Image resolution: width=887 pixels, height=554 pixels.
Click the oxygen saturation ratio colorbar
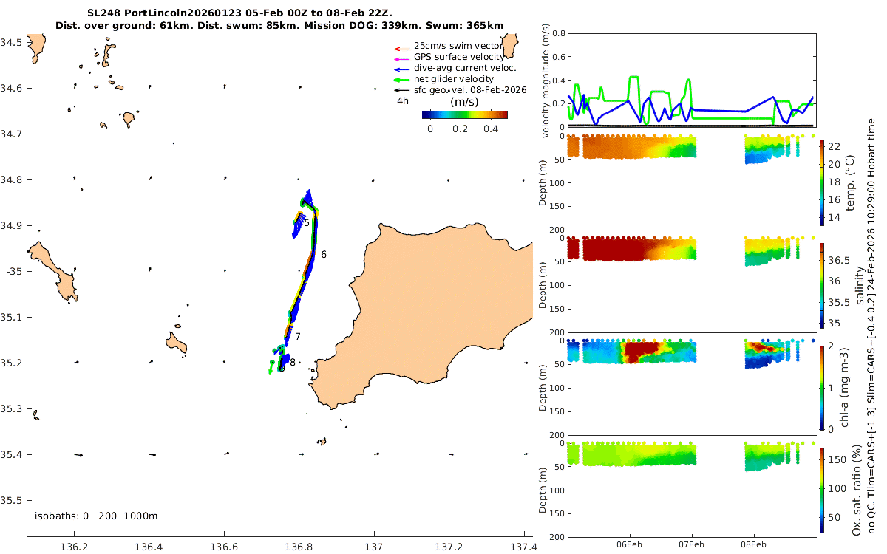pyautogui.click(x=823, y=490)
